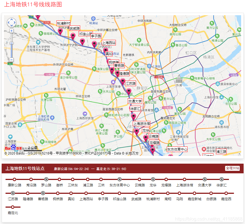Click the 浦三路 label on map
Viewport: 245px width, 224px height.
221,151
